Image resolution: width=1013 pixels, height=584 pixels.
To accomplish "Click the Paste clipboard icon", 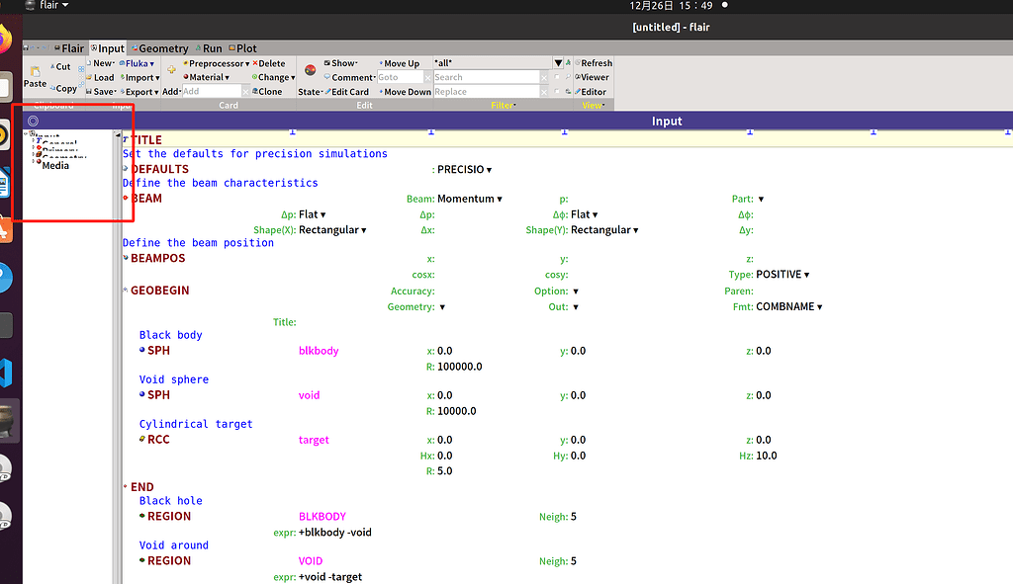I will point(35,71).
